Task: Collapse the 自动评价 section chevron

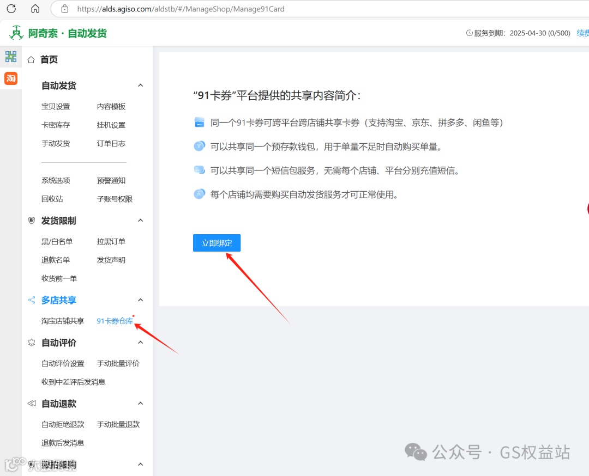Action: pos(141,343)
